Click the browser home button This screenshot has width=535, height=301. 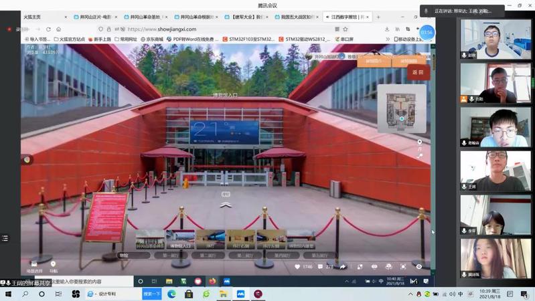pos(58,29)
